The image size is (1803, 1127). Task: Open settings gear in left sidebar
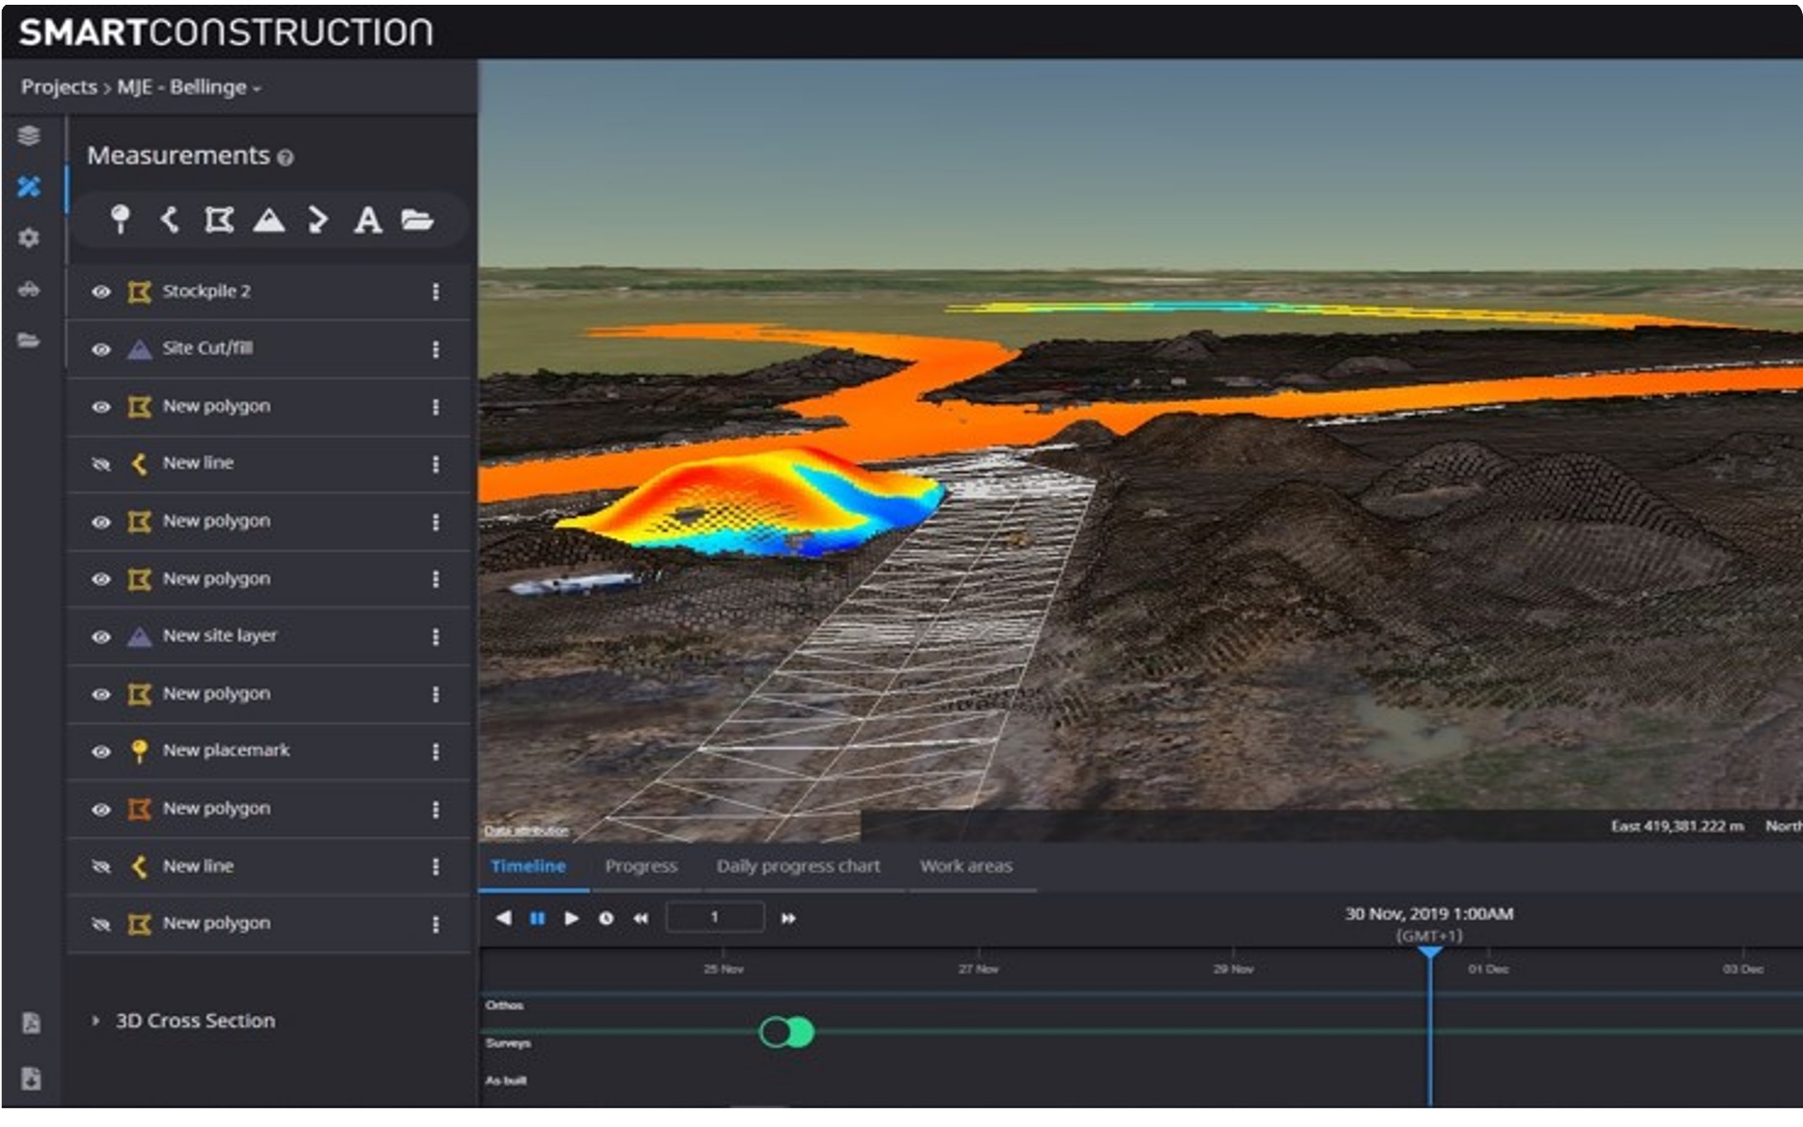(29, 237)
